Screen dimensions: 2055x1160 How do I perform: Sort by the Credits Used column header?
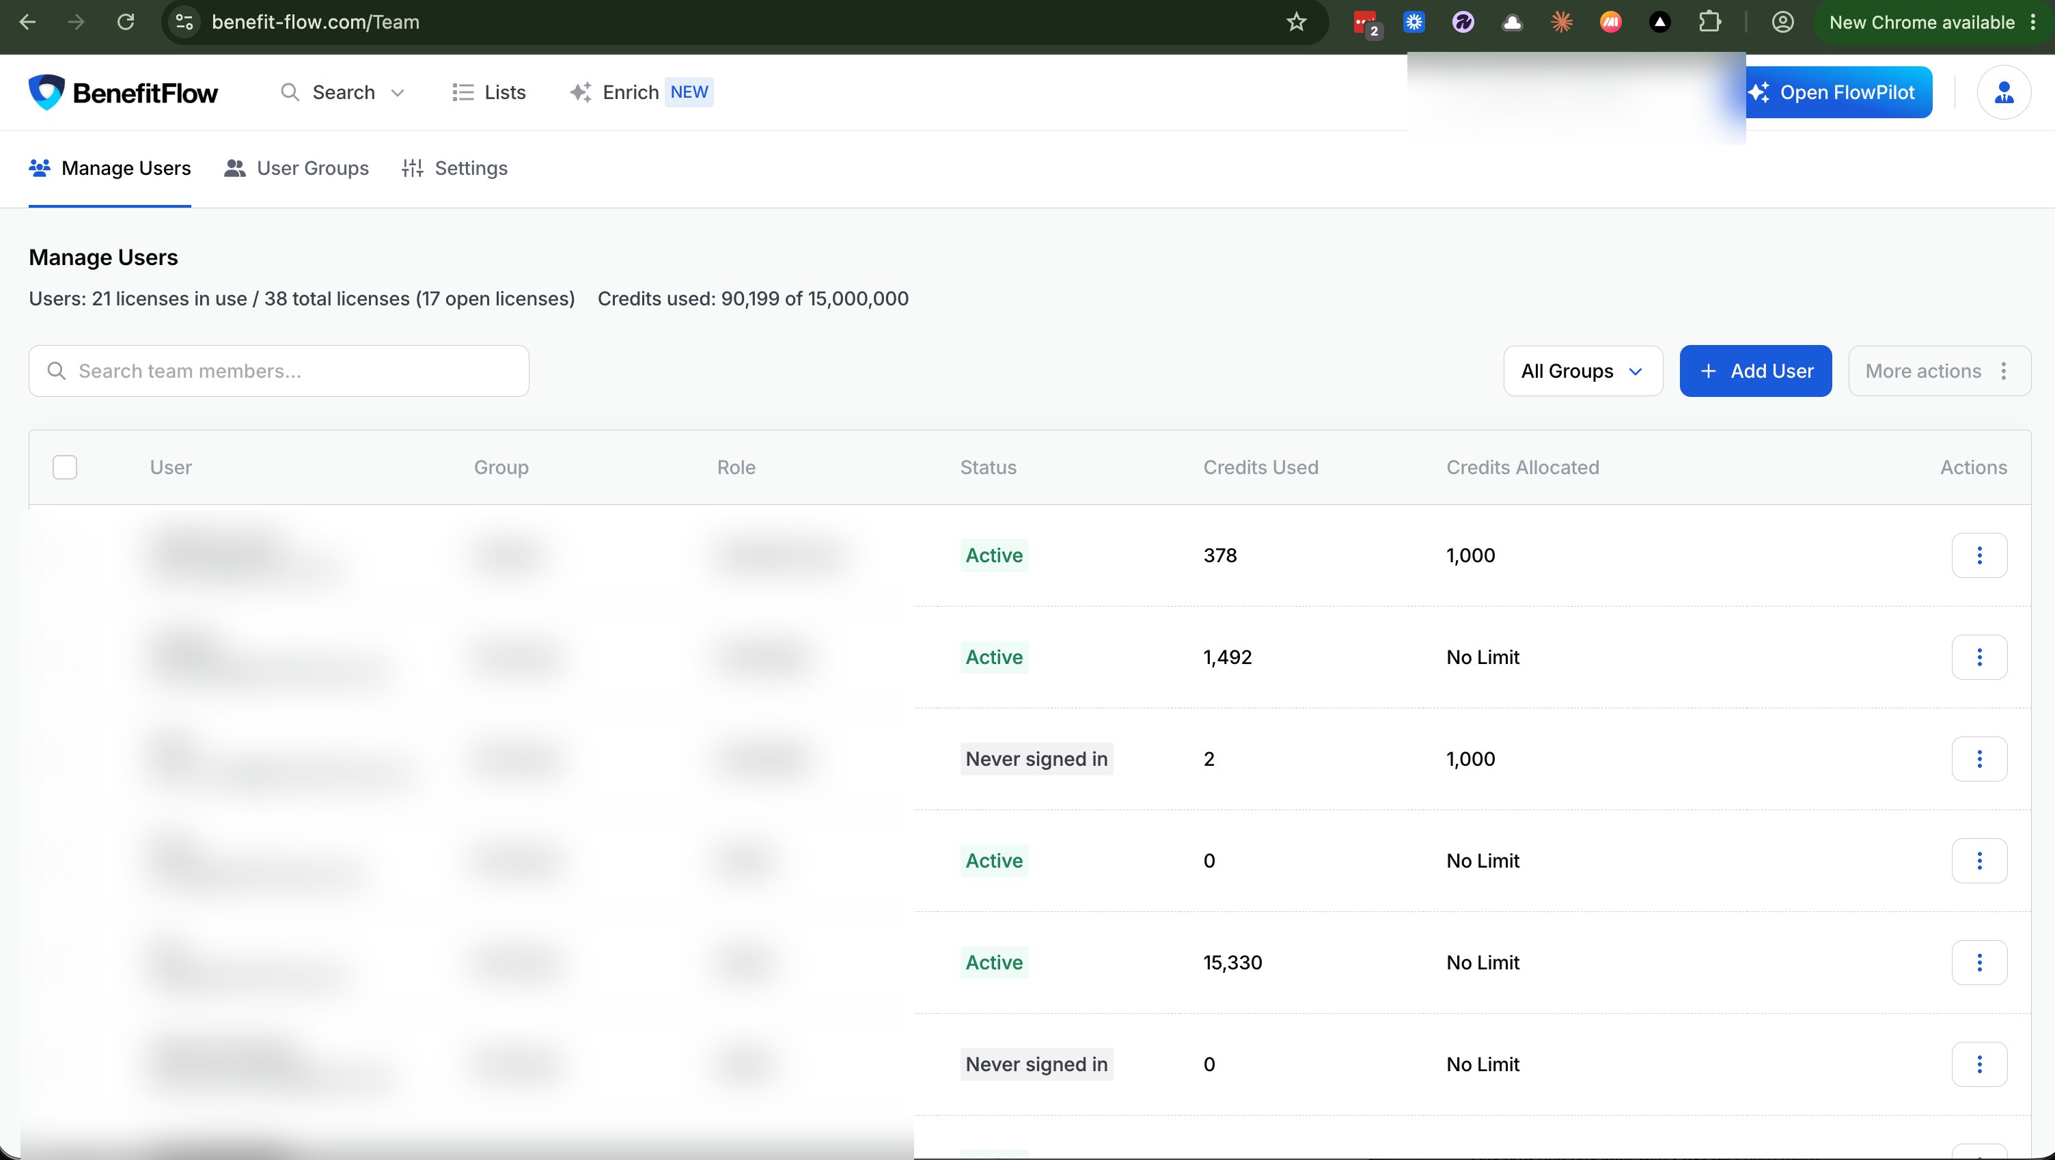click(x=1260, y=467)
